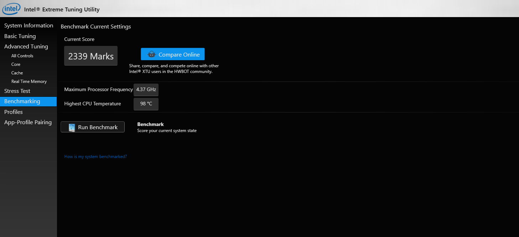Click the Compare Online button

click(x=173, y=54)
